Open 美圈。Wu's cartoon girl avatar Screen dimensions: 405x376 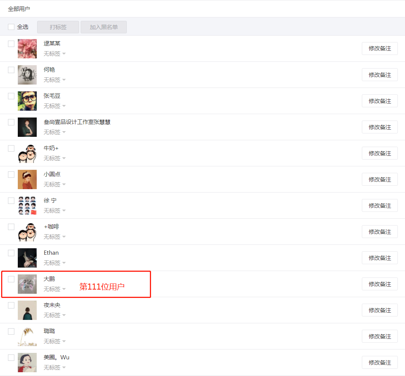[27, 362]
